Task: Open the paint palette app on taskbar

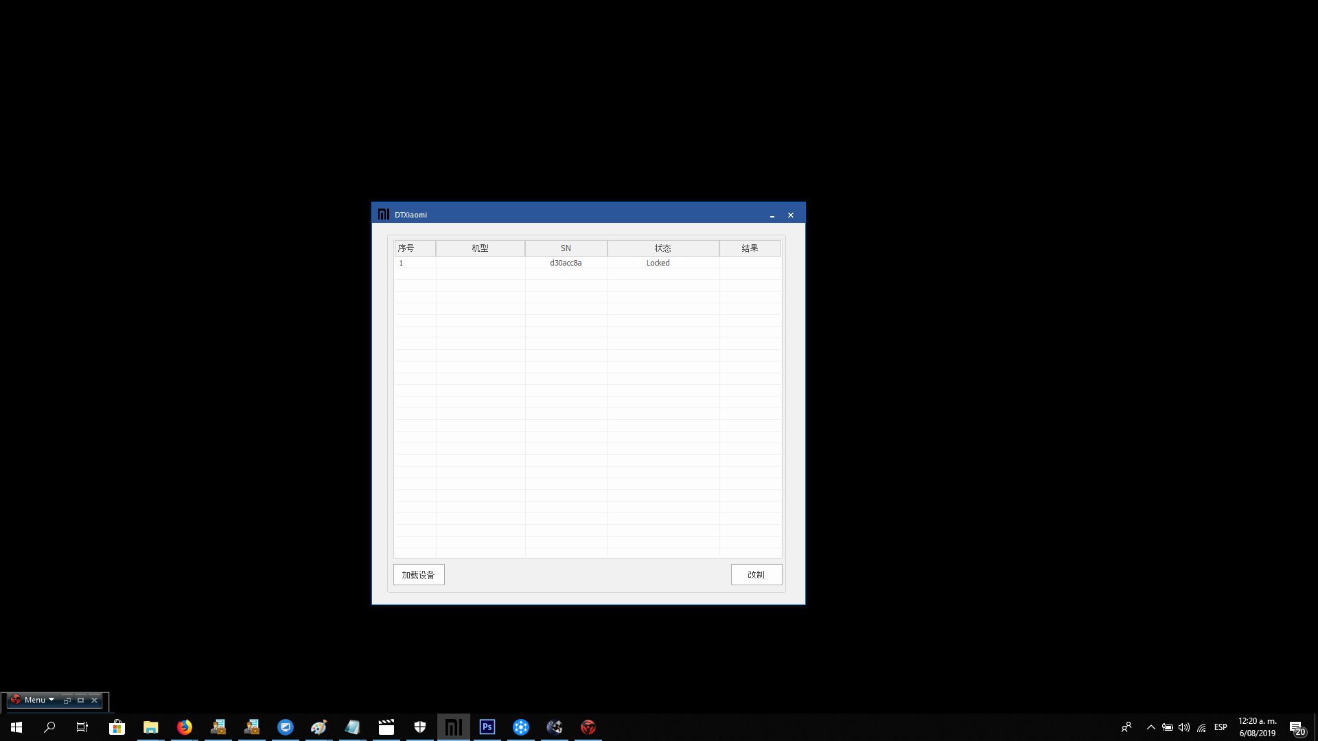Action: point(319,727)
